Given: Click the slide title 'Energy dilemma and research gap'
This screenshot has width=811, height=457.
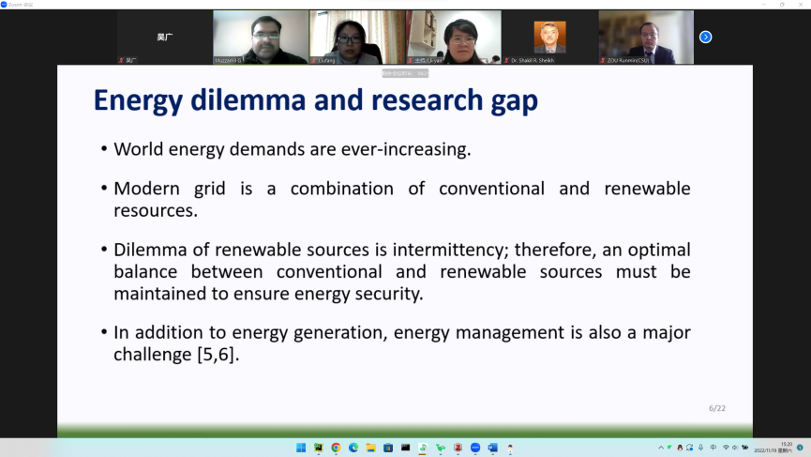Looking at the screenshot, I should click(x=315, y=100).
